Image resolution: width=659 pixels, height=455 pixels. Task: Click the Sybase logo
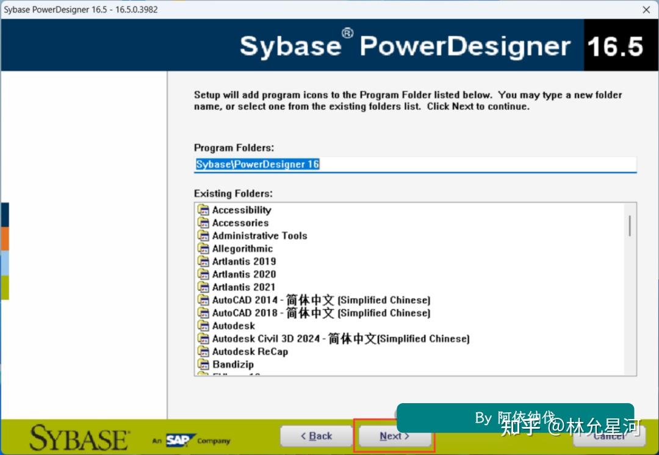[77, 435]
